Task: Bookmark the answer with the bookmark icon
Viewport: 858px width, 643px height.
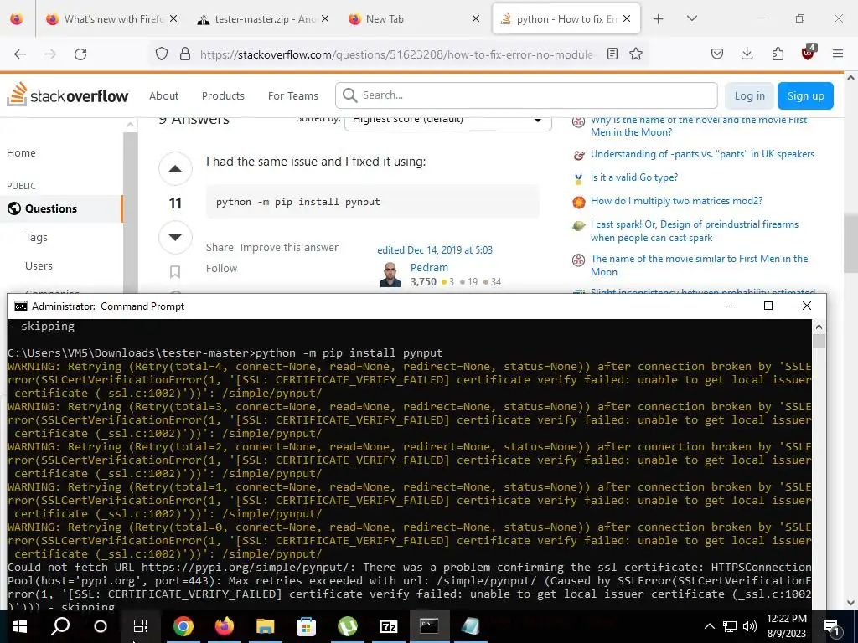Action: pyautogui.click(x=175, y=272)
